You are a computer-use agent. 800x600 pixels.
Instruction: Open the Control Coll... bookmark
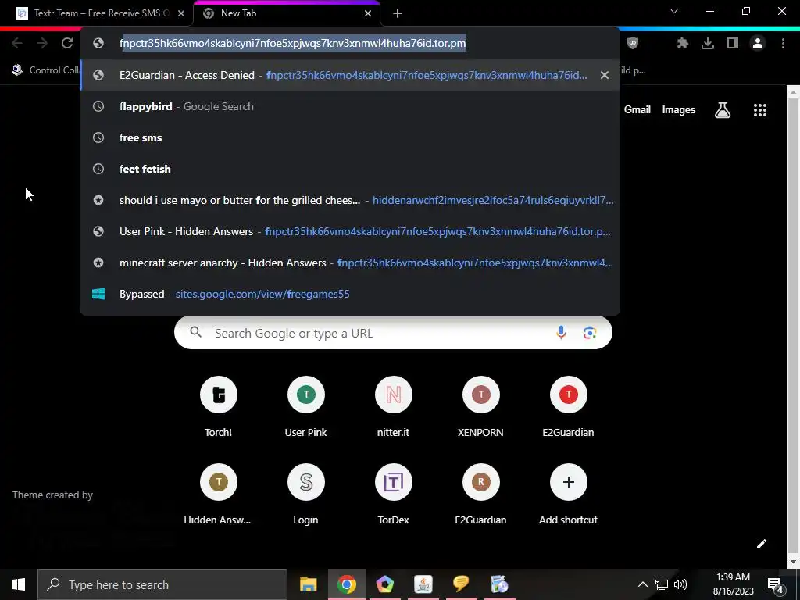tap(45, 70)
